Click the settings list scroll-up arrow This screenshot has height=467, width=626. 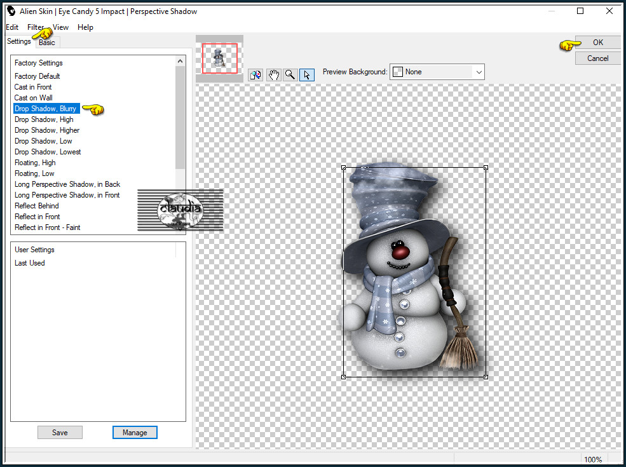[180, 61]
